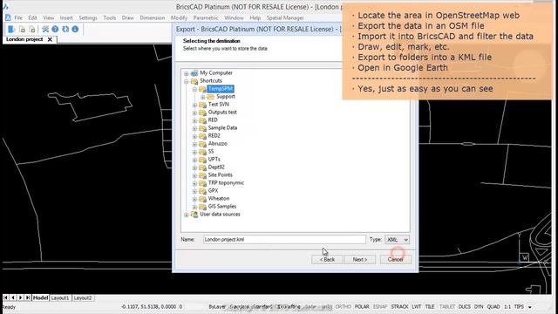
Task: Collapse the Shortcuts node
Action: (x=186, y=81)
